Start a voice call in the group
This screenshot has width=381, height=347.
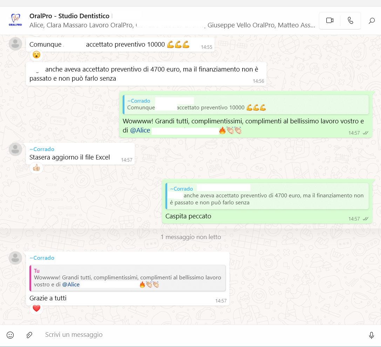350,21
